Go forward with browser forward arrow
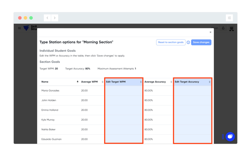The image size is (251, 156). tap(55, 18)
